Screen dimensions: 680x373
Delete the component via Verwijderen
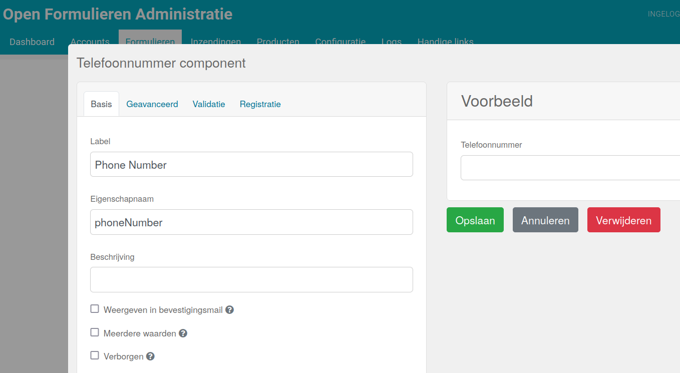(x=623, y=219)
